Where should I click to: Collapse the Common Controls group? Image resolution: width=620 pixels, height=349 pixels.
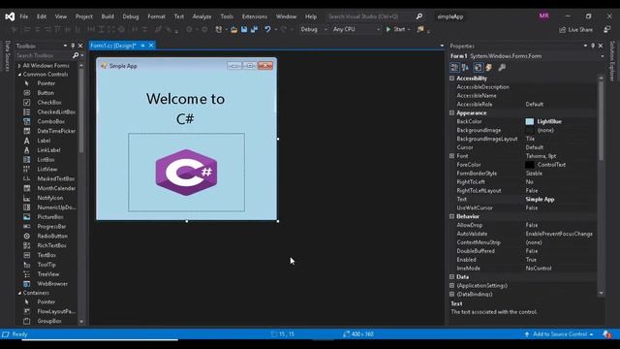(19, 75)
